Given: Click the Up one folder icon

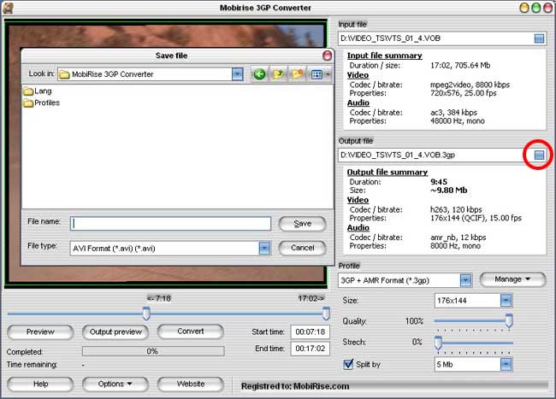Looking at the screenshot, I should (x=278, y=74).
